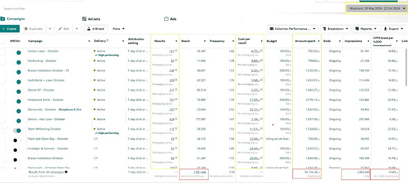Toggle Hydrafacial + Laser October campaign switch
The image size is (408, 183).
[x=17, y=82]
